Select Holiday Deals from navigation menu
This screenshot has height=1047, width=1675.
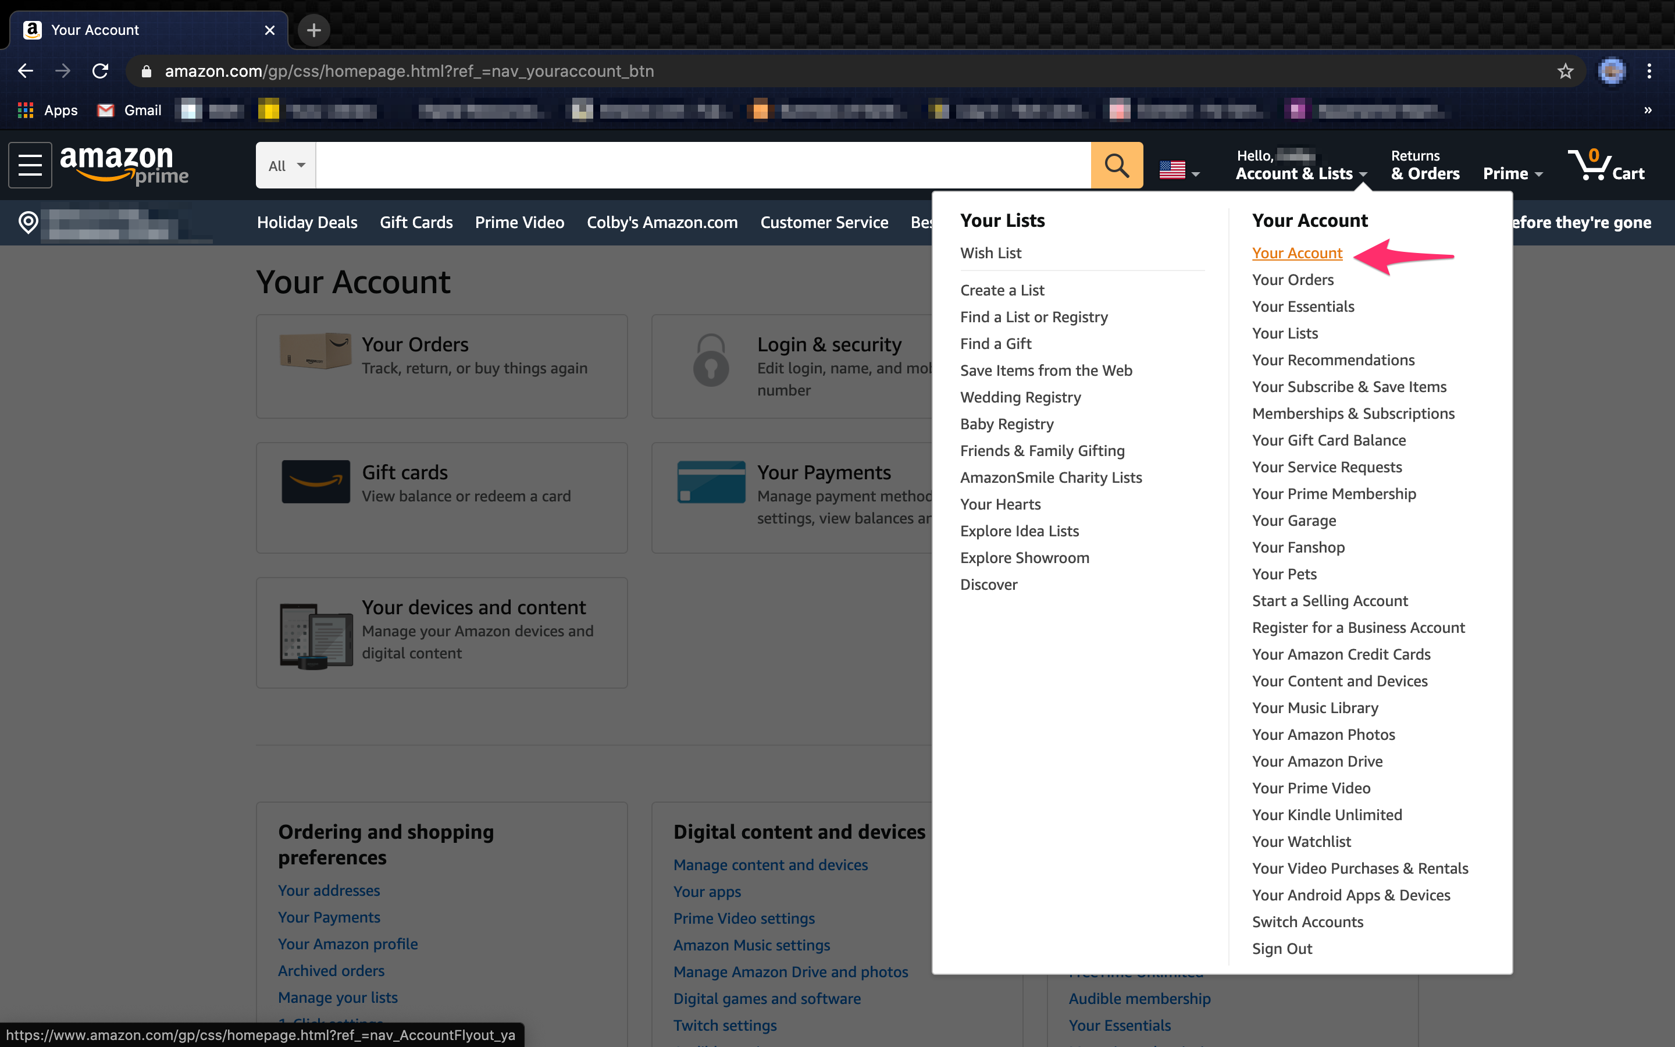coord(308,222)
